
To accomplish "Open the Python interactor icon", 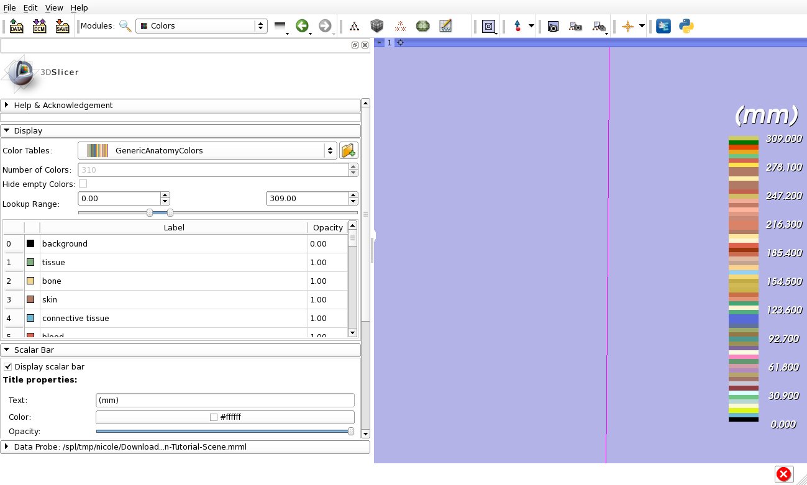I will click(x=686, y=26).
